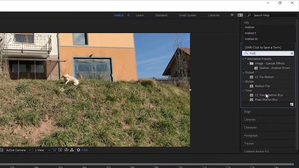Open the 1 View layout dropdown

42,150
